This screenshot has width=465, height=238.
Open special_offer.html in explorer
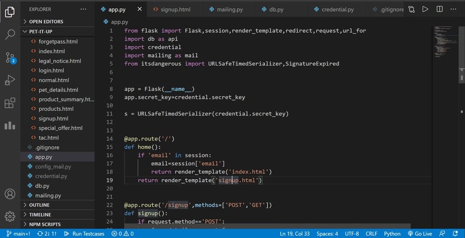[58, 128]
